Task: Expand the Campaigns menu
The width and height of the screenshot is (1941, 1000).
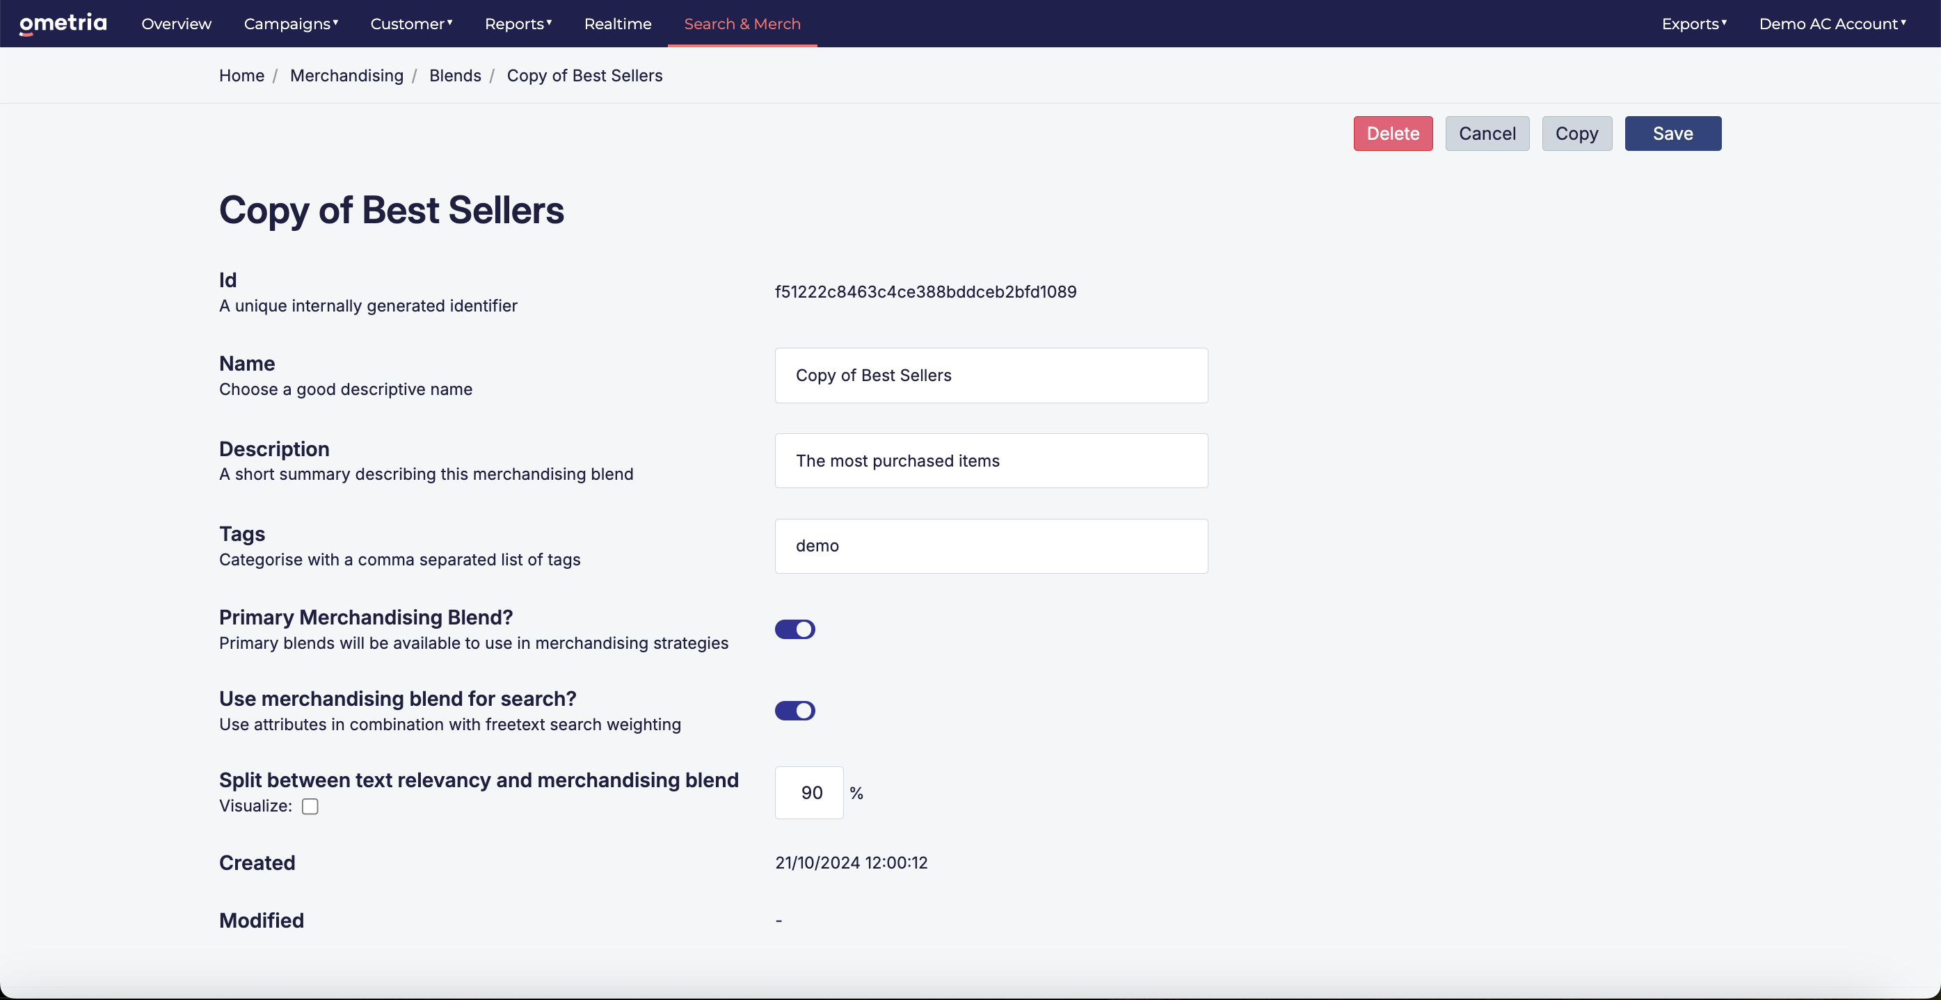Action: click(291, 24)
